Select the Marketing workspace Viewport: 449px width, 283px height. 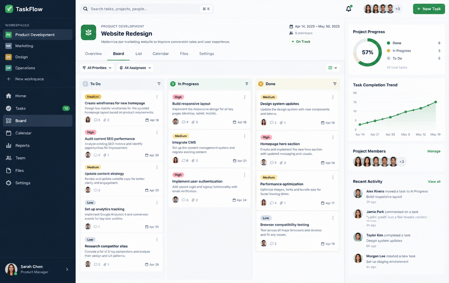(38, 46)
